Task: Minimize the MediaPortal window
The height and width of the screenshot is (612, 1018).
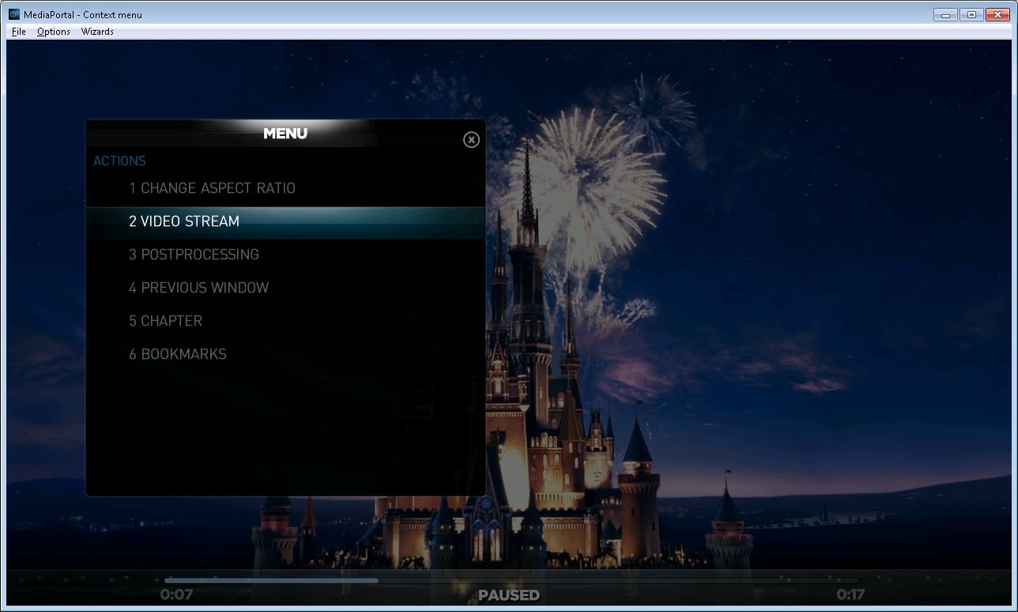Action: coord(944,14)
